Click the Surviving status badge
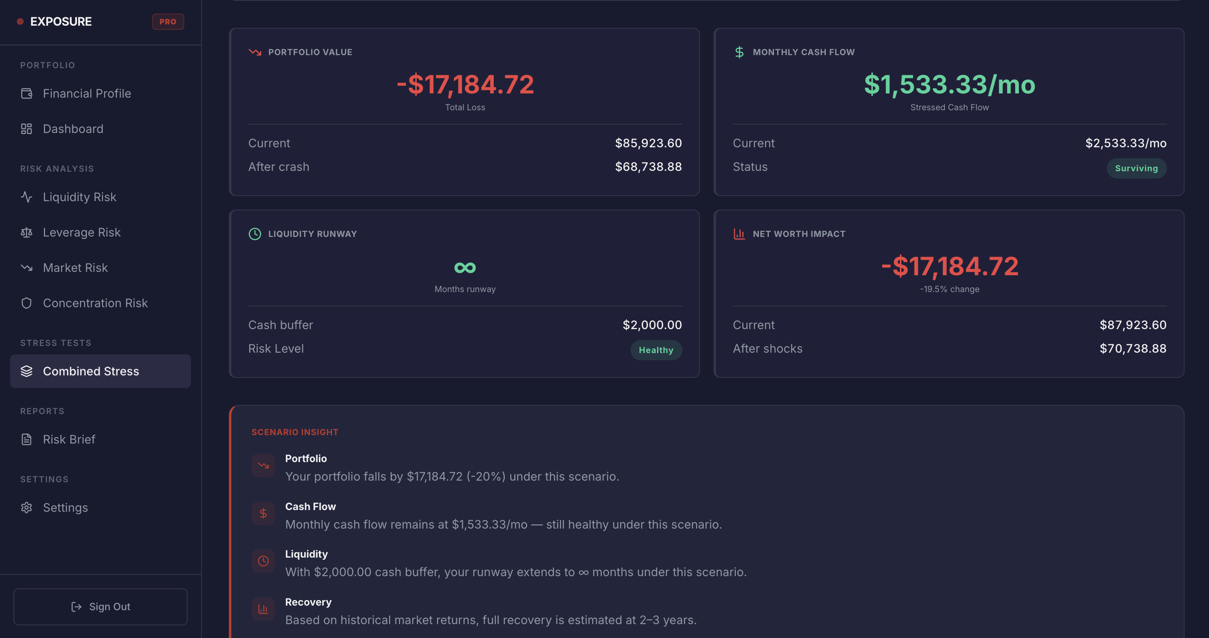The height and width of the screenshot is (638, 1209). (x=1136, y=168)
